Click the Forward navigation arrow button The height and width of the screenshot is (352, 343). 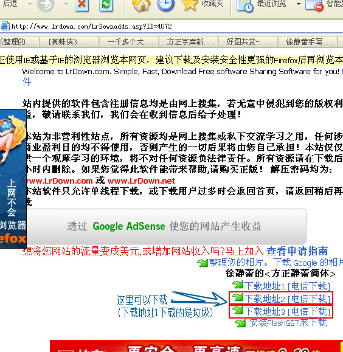tap(46, 5)
